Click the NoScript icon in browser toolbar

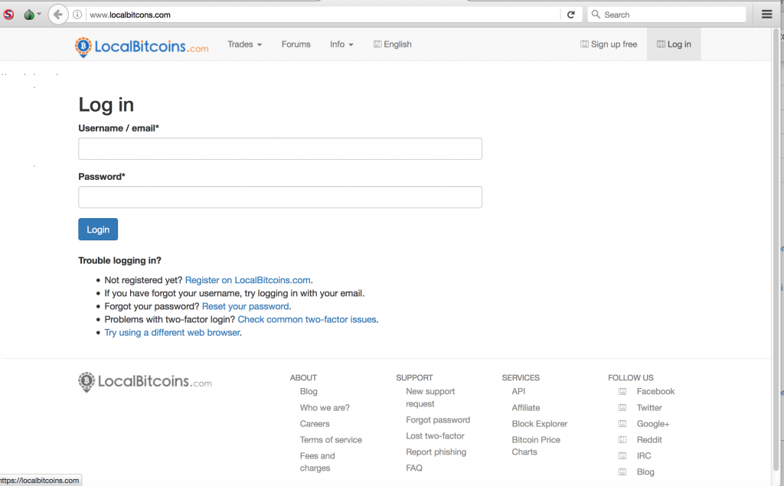coord(8,15)
